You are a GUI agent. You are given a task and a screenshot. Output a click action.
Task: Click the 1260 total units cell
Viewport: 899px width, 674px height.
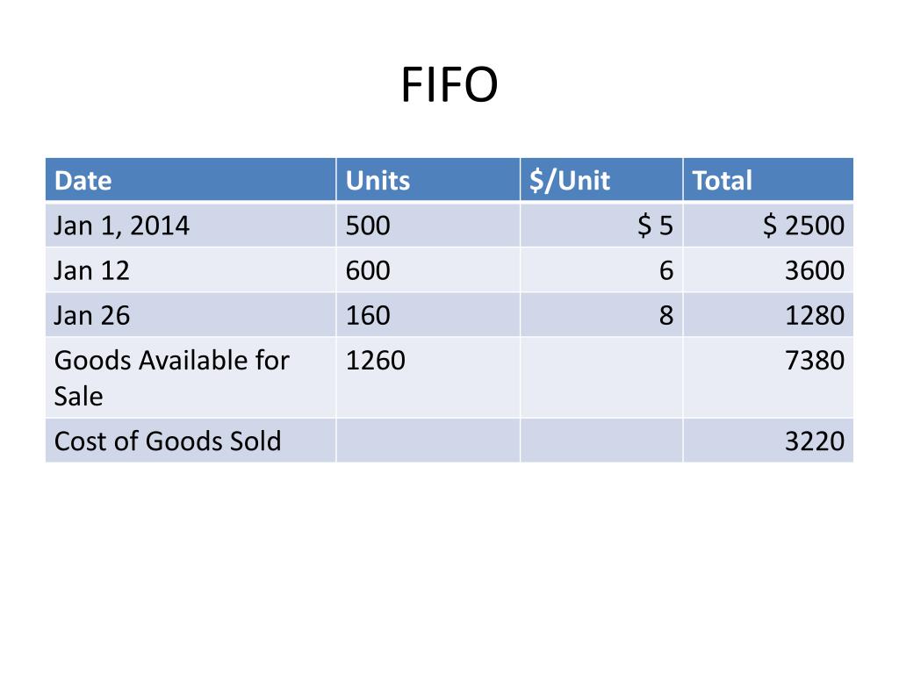(x=376, y=360)
